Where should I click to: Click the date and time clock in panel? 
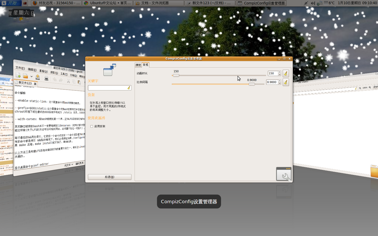(357, 3)
